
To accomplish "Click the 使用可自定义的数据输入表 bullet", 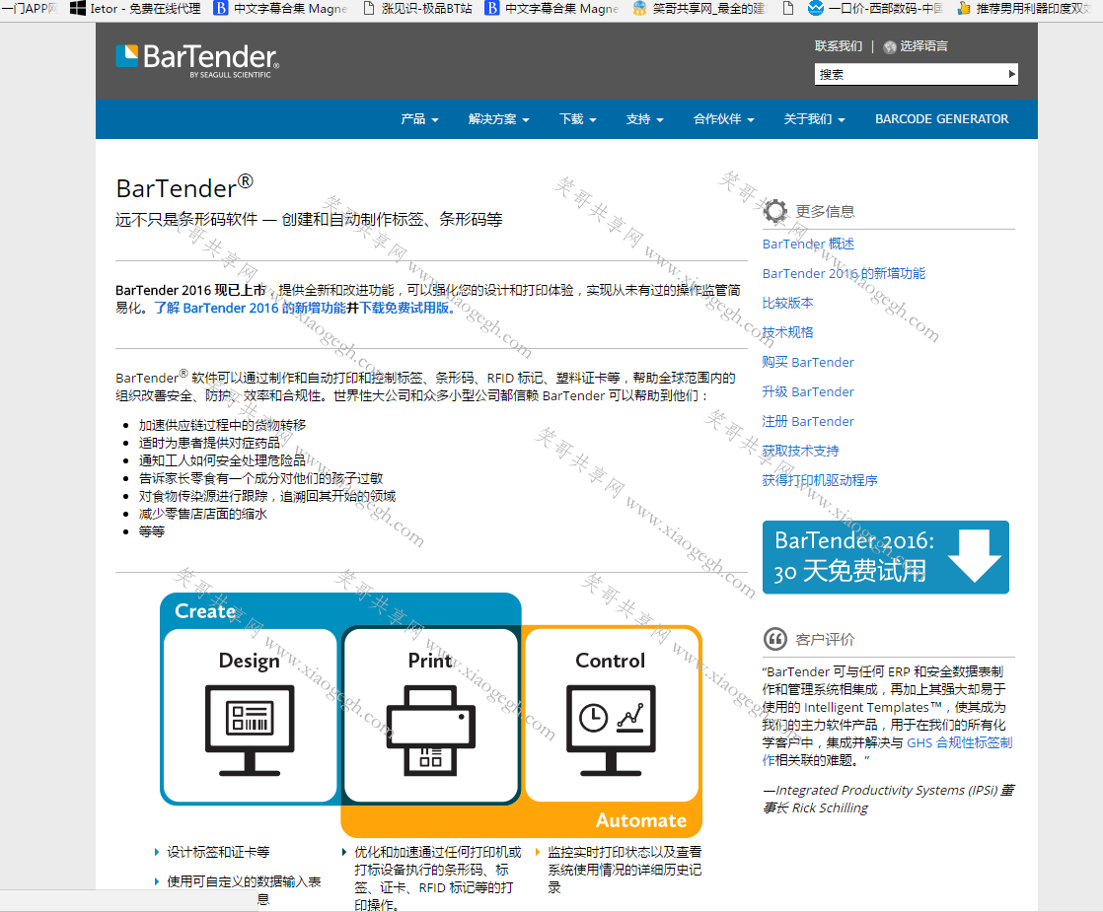I will pyautogui.click(x=244, y=881).
